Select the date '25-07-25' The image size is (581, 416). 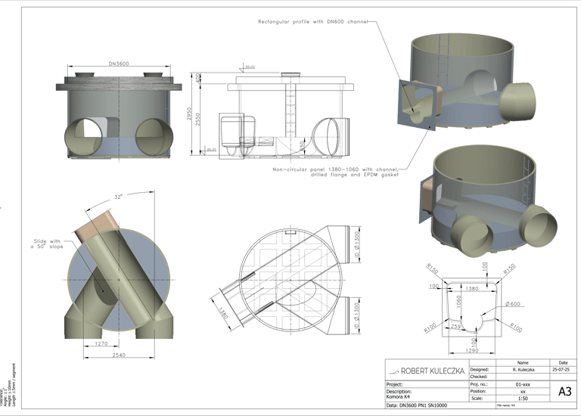(x=560, y=369)
